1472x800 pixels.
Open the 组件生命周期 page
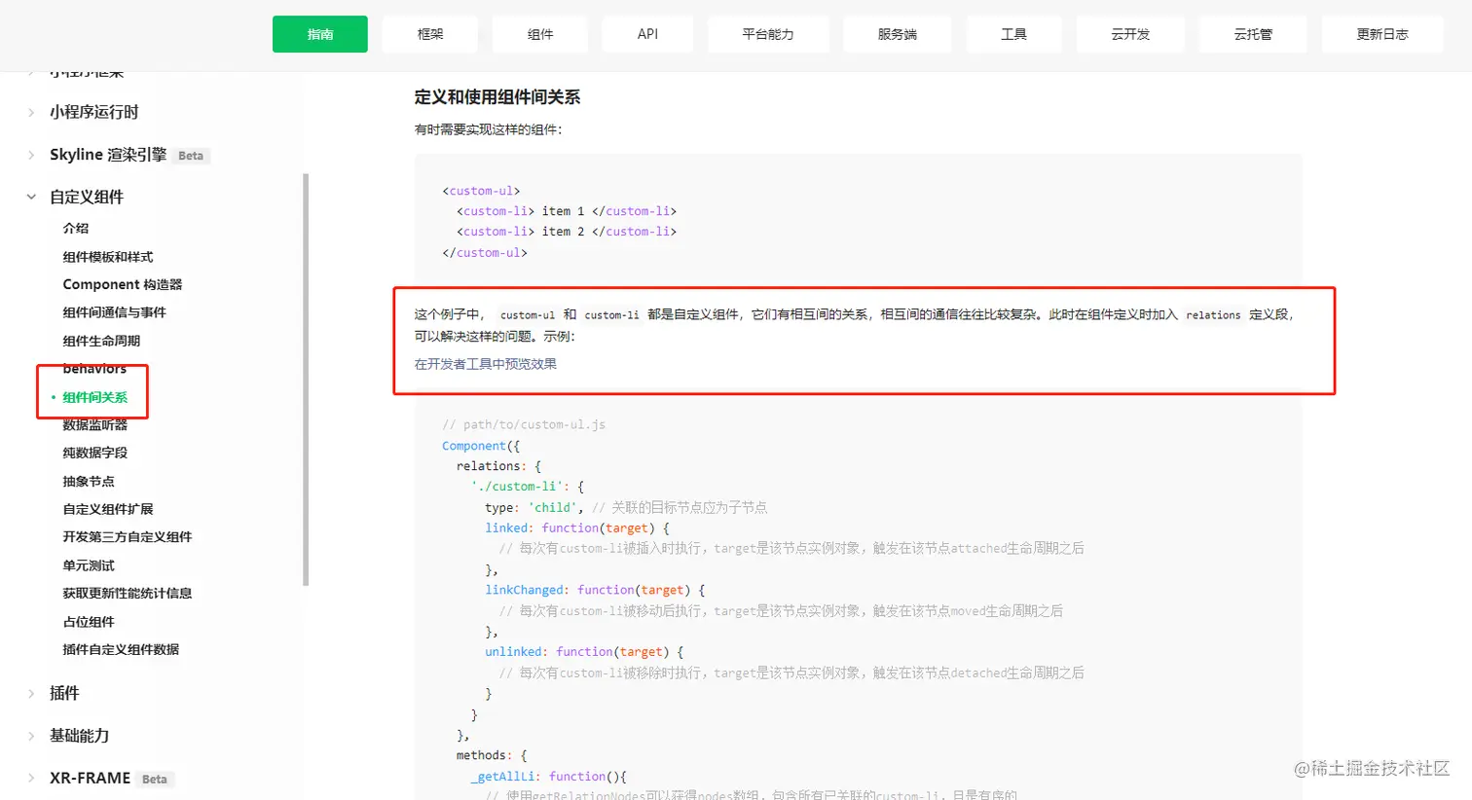(x=101, y=341)
